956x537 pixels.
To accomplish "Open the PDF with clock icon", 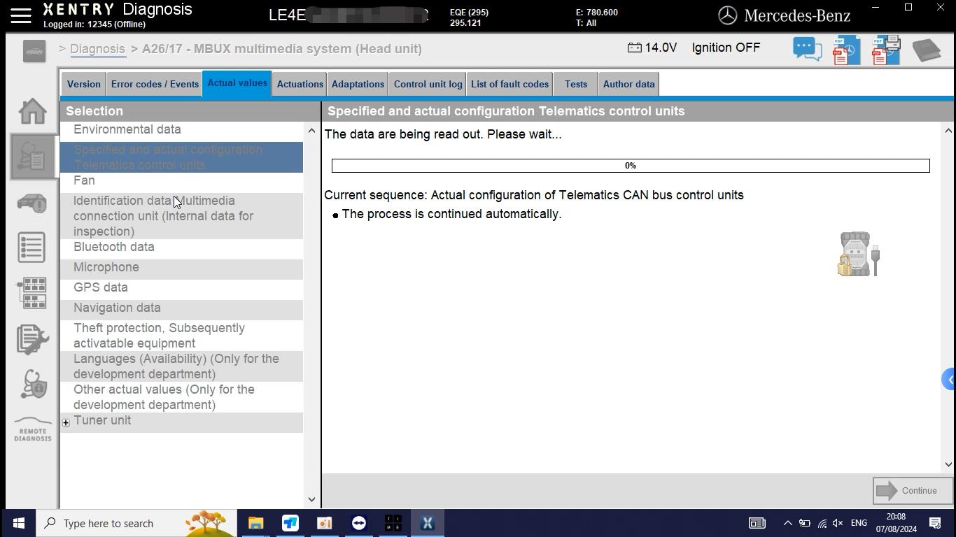I will [x=846, y=50].
